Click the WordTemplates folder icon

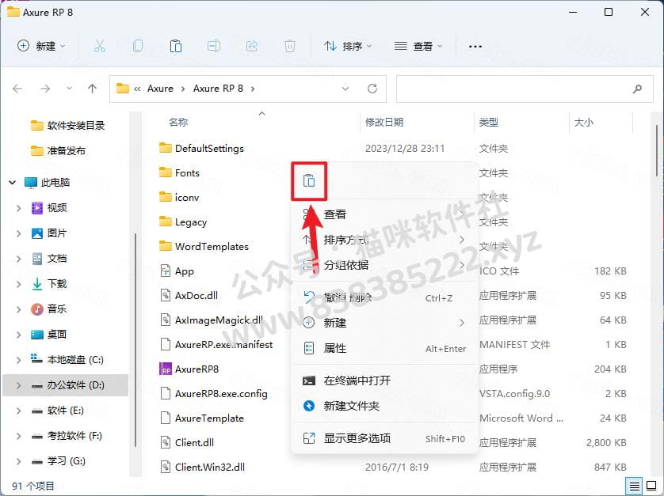click(166, 246)
